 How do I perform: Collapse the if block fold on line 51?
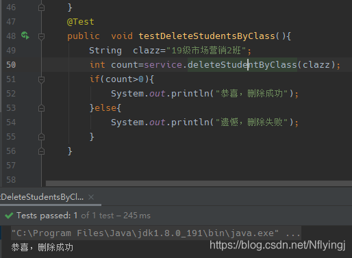(x=41, y=79)
